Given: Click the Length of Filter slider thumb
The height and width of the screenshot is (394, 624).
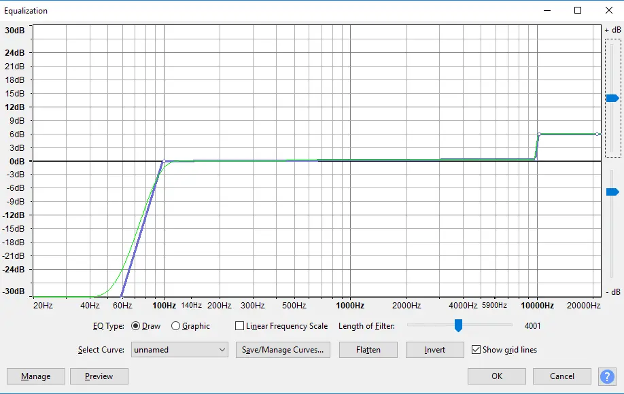Looking at the screenshot, I should [x=458, y=325].
